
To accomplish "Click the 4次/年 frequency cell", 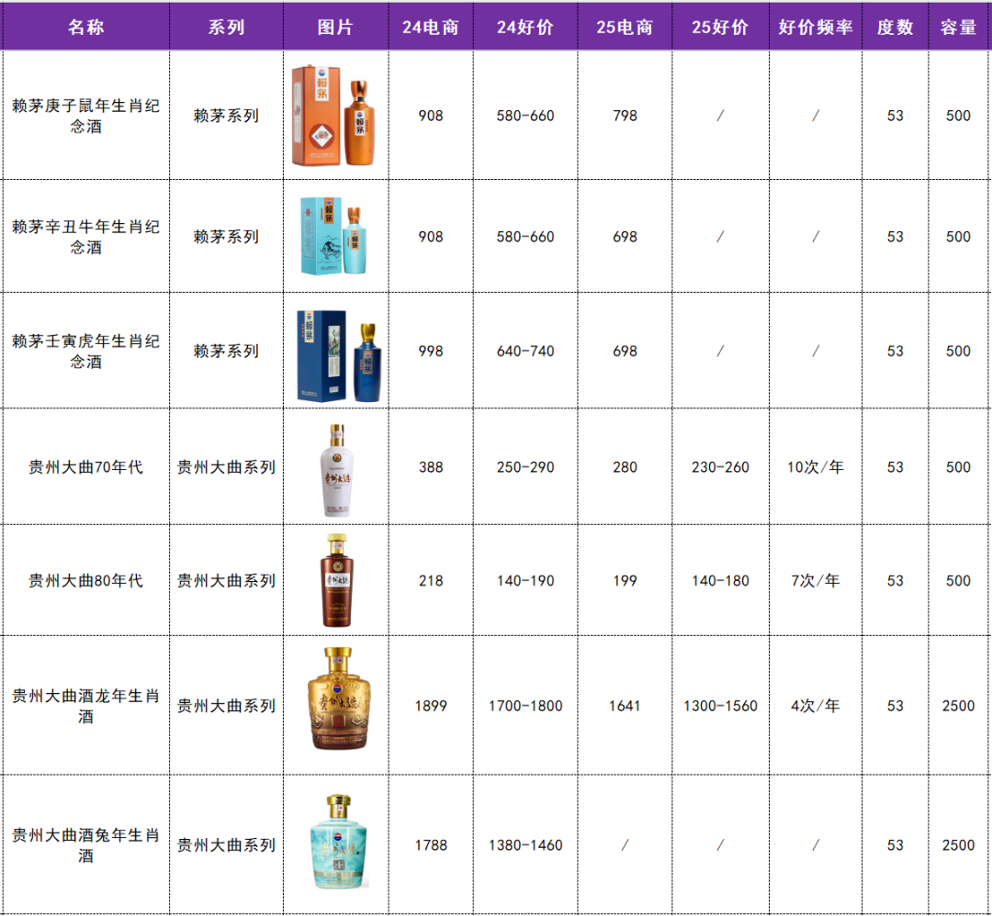I will point(816,706).
